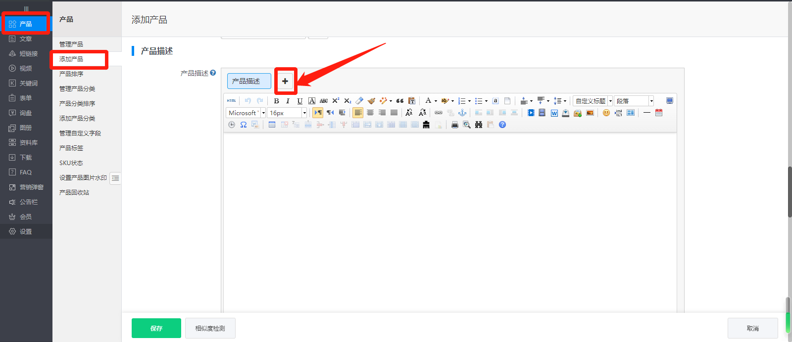Viewport: 792px width, 342px height.
Task: Click the 相似度检测 button
Action: (210, 328)
